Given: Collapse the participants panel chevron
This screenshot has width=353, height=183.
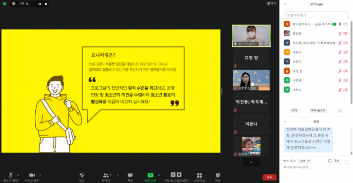Looking at the screenshot, I should pyautogui.click(x=285, y=4).
